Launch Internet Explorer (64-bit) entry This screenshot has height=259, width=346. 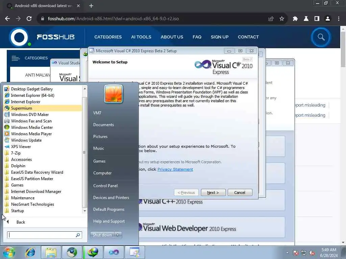[x=33, y=95]
